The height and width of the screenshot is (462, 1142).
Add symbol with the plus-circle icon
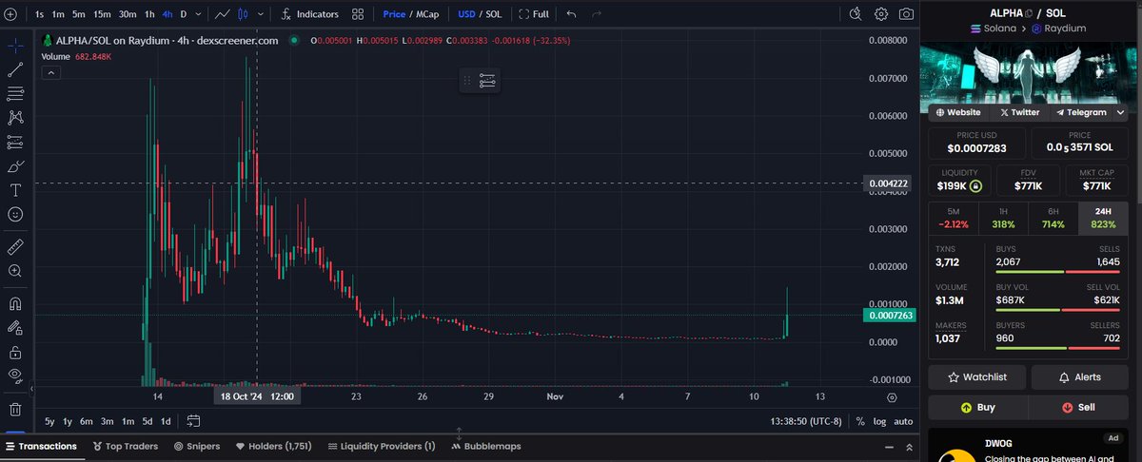[x=10, y=14]
